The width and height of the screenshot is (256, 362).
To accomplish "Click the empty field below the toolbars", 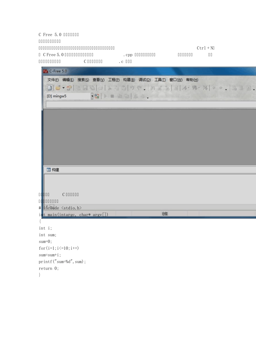I will click(151, 104).
